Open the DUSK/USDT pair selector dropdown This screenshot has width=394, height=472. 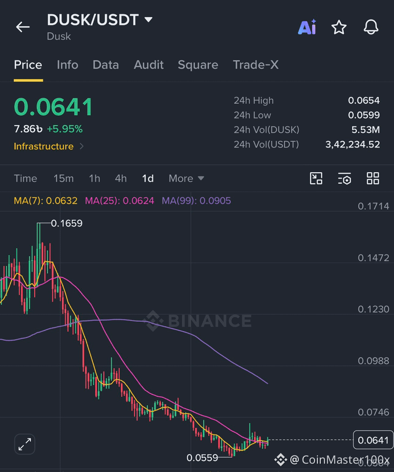(x=148, y=20)
